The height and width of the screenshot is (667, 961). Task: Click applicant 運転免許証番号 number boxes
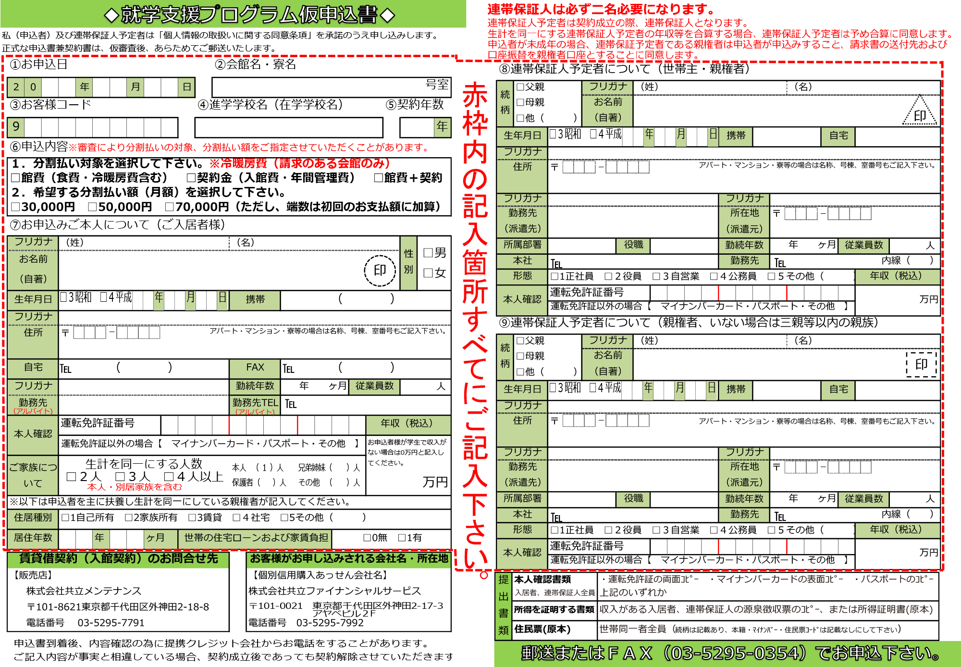[x=263, y=425]
